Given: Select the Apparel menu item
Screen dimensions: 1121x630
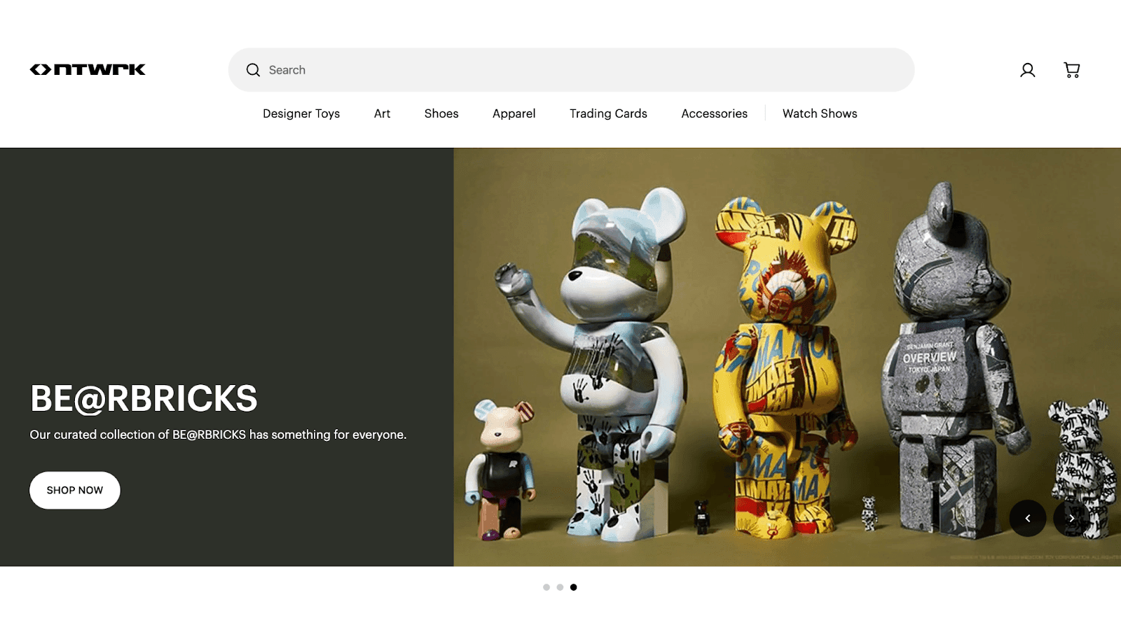Looking at the screenshot, I should (514, 113).
